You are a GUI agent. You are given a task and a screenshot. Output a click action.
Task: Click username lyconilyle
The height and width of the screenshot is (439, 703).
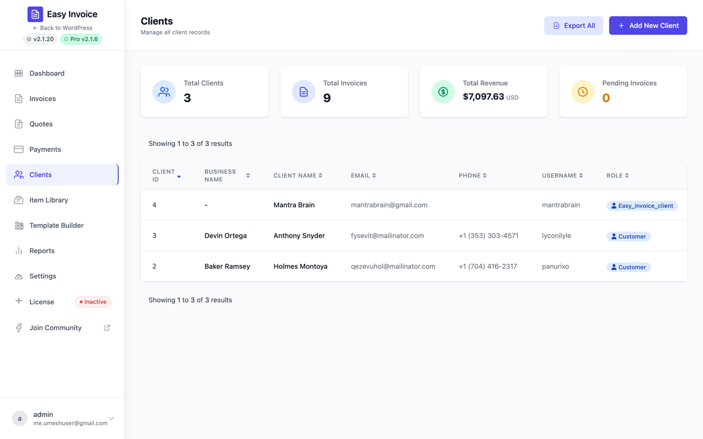[x=557, y=236]
